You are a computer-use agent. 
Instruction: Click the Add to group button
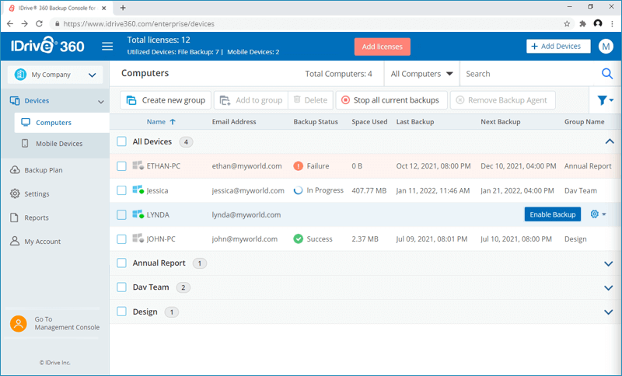[250, 100]
